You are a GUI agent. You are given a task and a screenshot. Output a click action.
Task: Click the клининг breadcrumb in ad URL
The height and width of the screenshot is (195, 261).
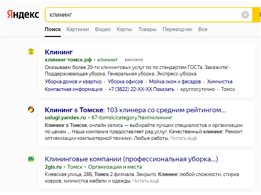(107, 60)
